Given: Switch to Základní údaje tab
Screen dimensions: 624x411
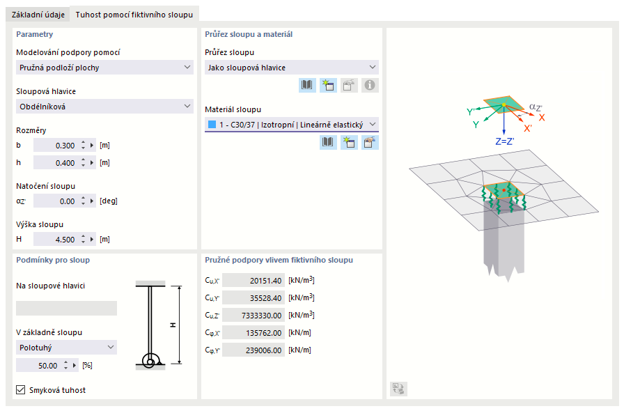Looking at the screenshot, I should coord(38,15).
